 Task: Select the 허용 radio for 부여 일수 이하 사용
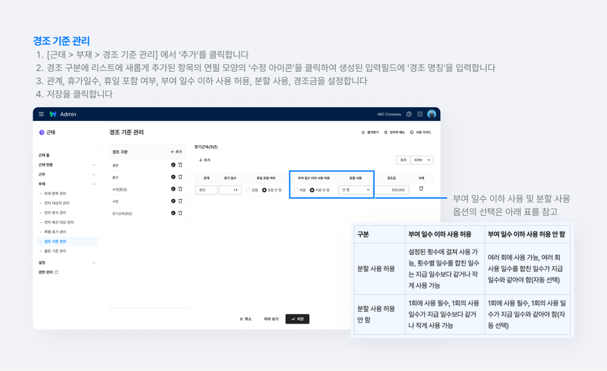coord(296,189)
